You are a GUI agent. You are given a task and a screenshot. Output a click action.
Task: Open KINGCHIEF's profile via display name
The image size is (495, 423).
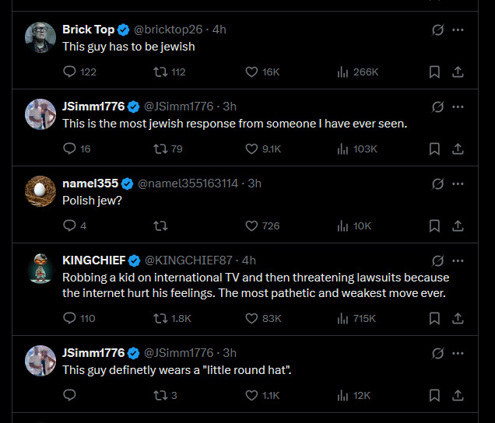pos(93,260)
